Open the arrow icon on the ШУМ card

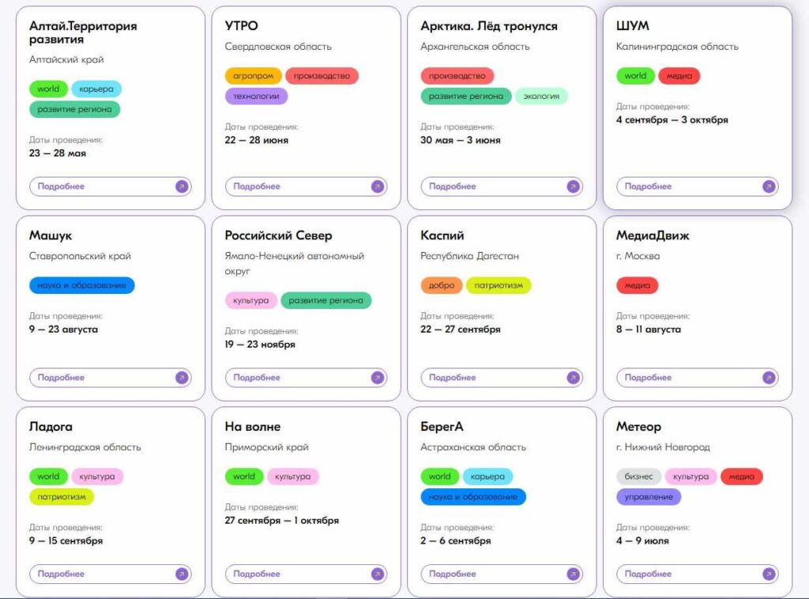click(769, 186)
